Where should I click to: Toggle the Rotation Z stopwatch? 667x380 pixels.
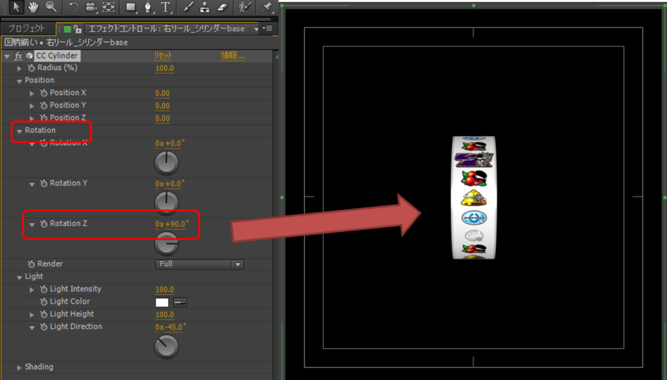tap(44, 224)
